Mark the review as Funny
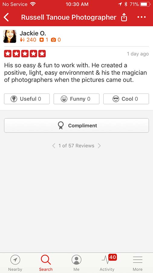 click(x=76, y=99)
